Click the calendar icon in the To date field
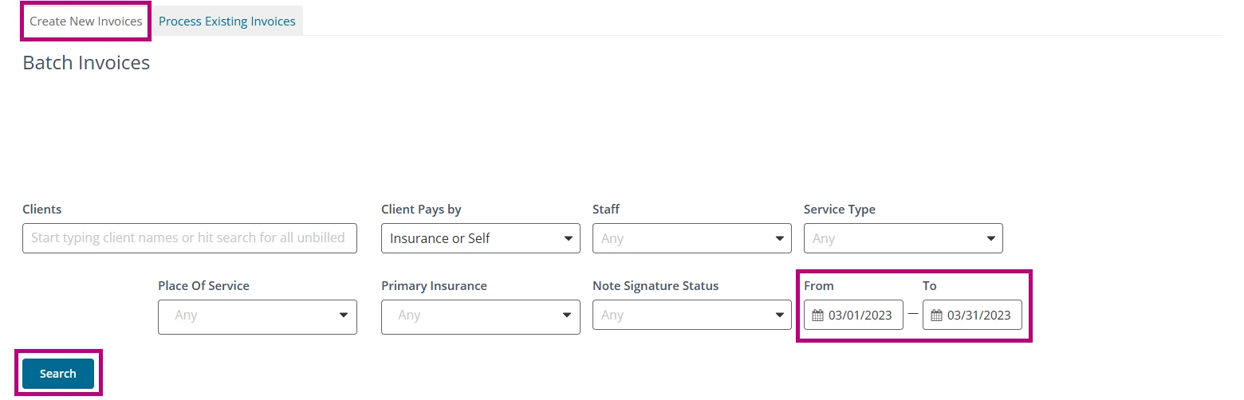Viewport: 1244px width, 400px height. coord(936,316)
